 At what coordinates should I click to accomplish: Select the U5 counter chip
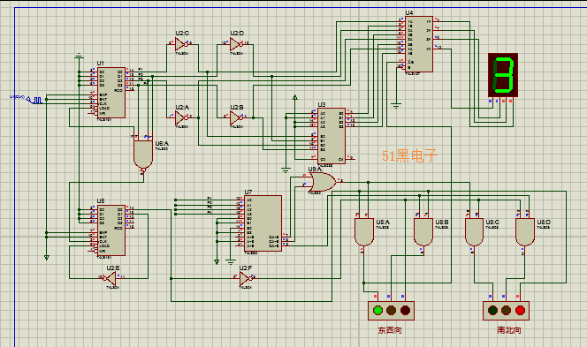click(x=111, y=230)
